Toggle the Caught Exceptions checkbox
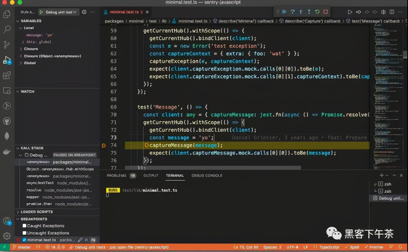 coord(24,226)
